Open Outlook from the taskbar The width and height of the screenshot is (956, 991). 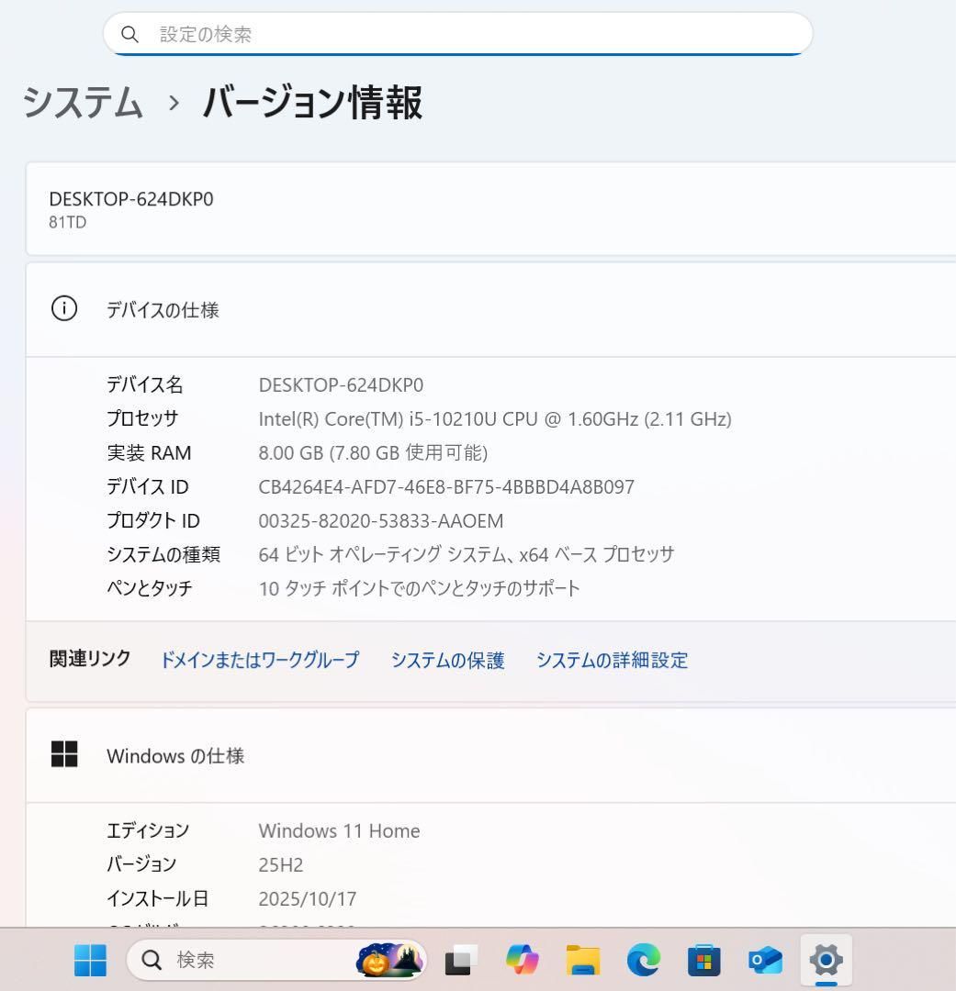point(765,960)
